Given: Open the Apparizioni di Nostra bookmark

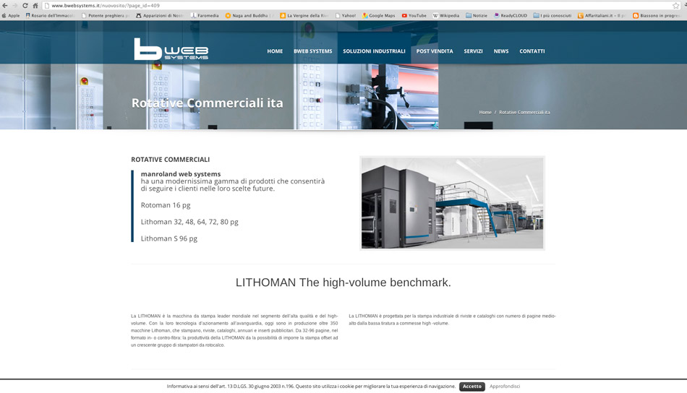Looking at the screenshot, I should [x=160, y=15].
